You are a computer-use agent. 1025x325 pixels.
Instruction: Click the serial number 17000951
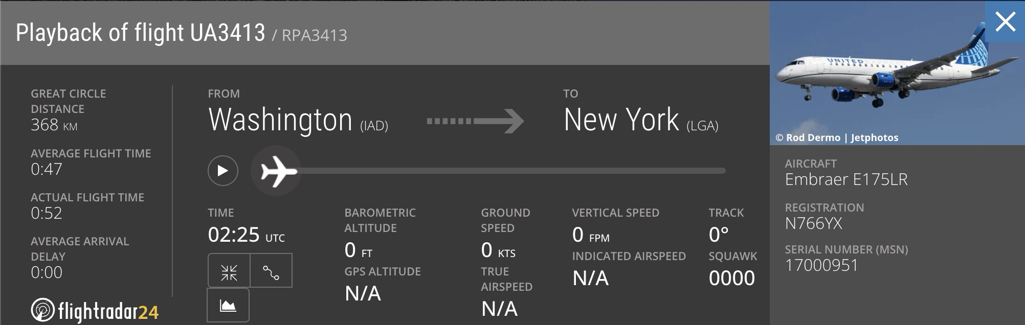click(x=821, y=265)
